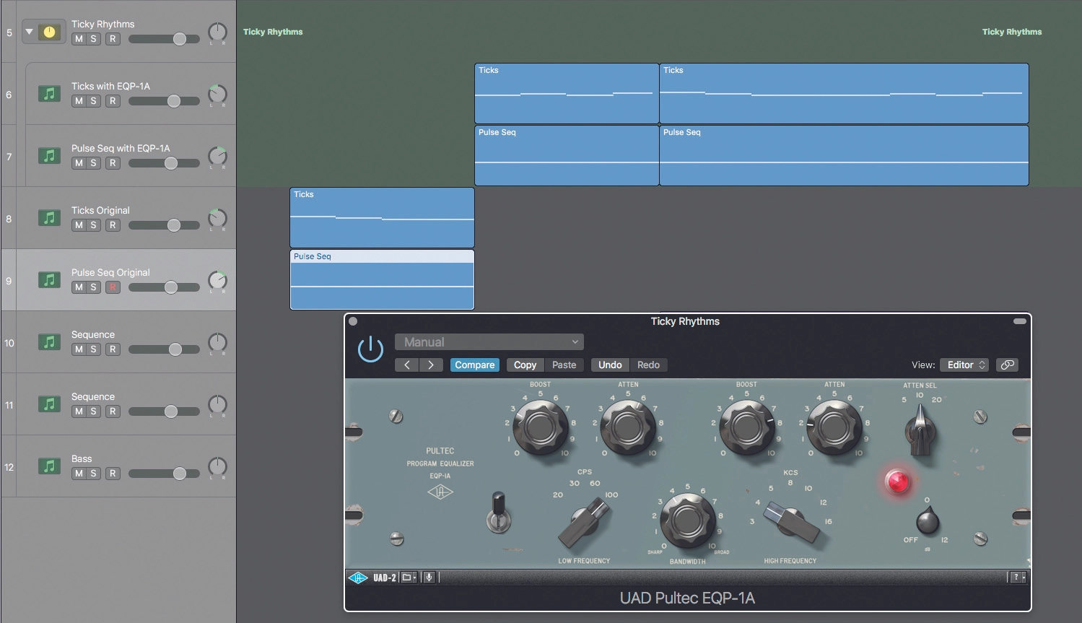Click the Ticky Rhythms volume fader
Viewport: 1082px width, 623px height.
[x=179, y=39]
